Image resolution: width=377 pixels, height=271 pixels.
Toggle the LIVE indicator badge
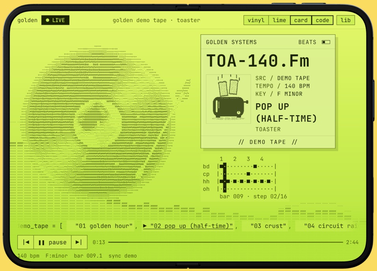(x=55, y=20)
